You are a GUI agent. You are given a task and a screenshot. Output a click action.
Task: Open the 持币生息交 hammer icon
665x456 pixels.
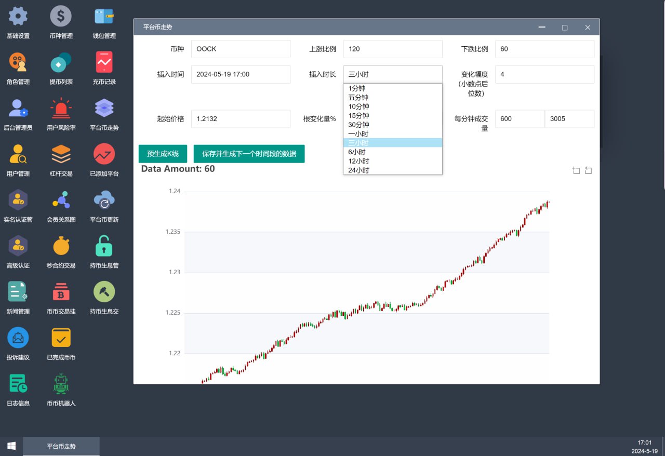(104, 292)
